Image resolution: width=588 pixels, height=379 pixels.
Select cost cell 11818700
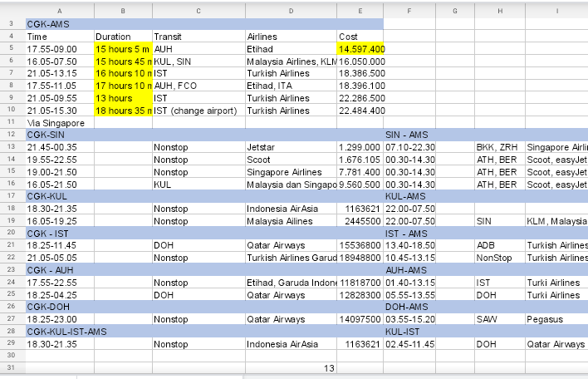(360, 283)
